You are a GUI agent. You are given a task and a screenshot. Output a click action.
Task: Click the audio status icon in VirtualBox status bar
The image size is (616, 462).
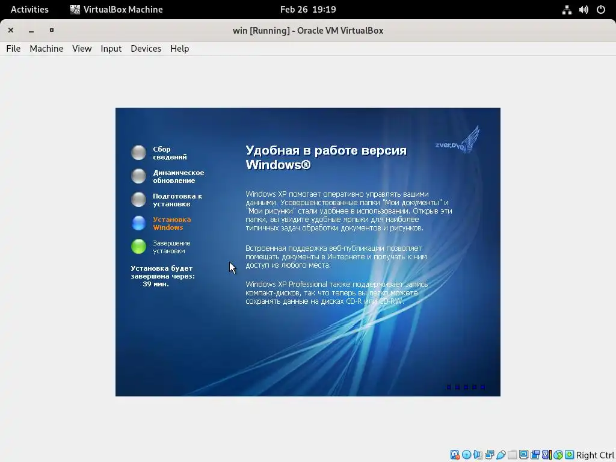pos(478,455)
